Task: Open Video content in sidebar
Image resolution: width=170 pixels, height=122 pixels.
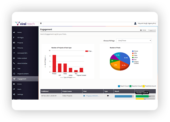Action: pos(22,58)
